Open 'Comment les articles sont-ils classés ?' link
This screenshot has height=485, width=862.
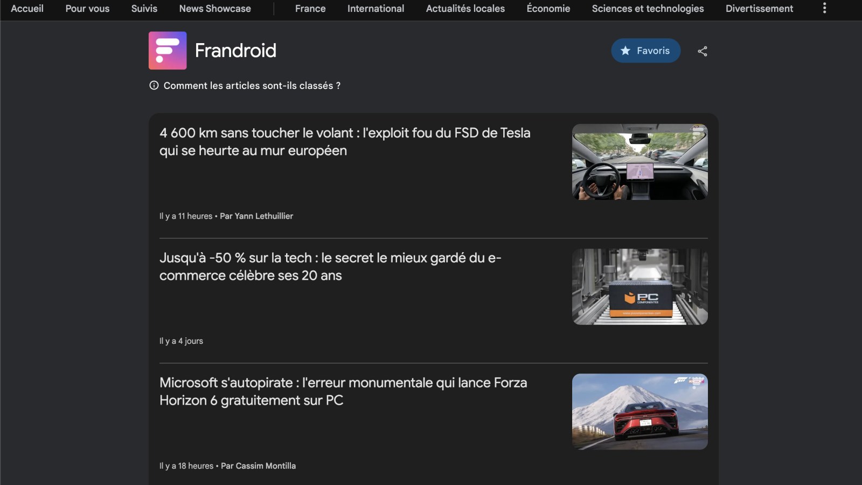pos(252,86)
